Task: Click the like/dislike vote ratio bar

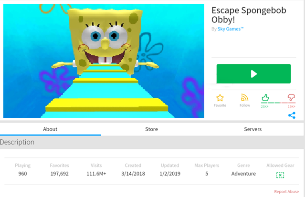Action: pos(278,103)
